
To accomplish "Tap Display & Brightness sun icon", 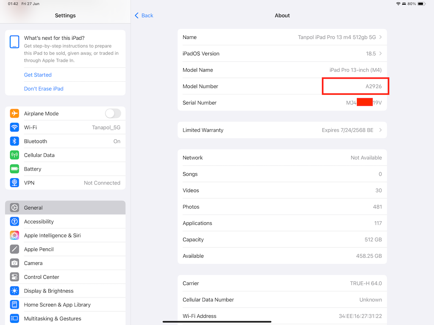I will (14, 290).
